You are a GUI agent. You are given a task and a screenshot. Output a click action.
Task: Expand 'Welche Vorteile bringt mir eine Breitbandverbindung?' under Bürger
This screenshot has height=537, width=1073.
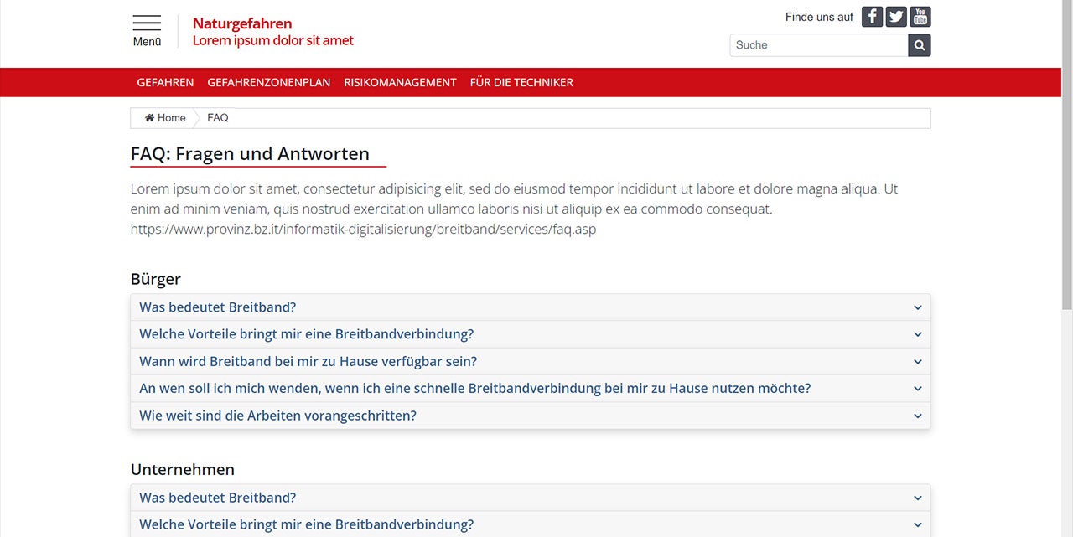point(306,334)
